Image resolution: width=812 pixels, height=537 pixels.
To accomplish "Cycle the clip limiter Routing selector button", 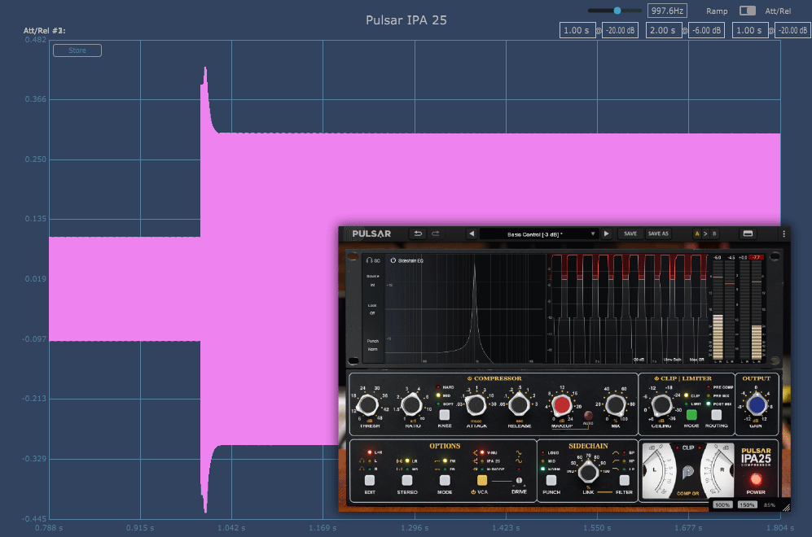I will (x=718, y=415).
